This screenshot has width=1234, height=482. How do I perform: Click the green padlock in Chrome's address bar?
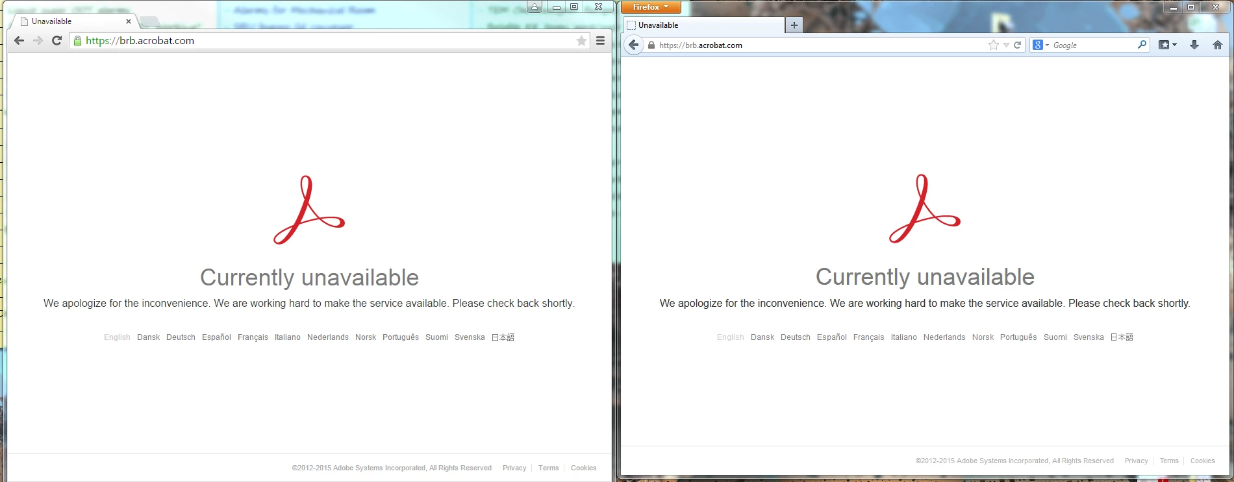click(x=77, y=40)
